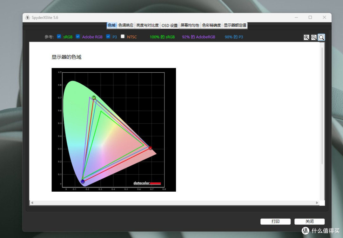This screenshot has height=238, width=343.
Task: Close the SpyderXElite window
Action: coord(324,17)
